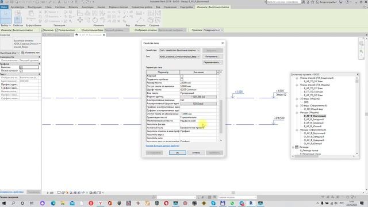Collapse the Графика section in Properties palette
The width and height of the screenshot is (368, 207).
tap(39, 64)
